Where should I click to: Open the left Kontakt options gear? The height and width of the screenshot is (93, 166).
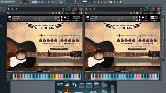[x=56, y=13]
